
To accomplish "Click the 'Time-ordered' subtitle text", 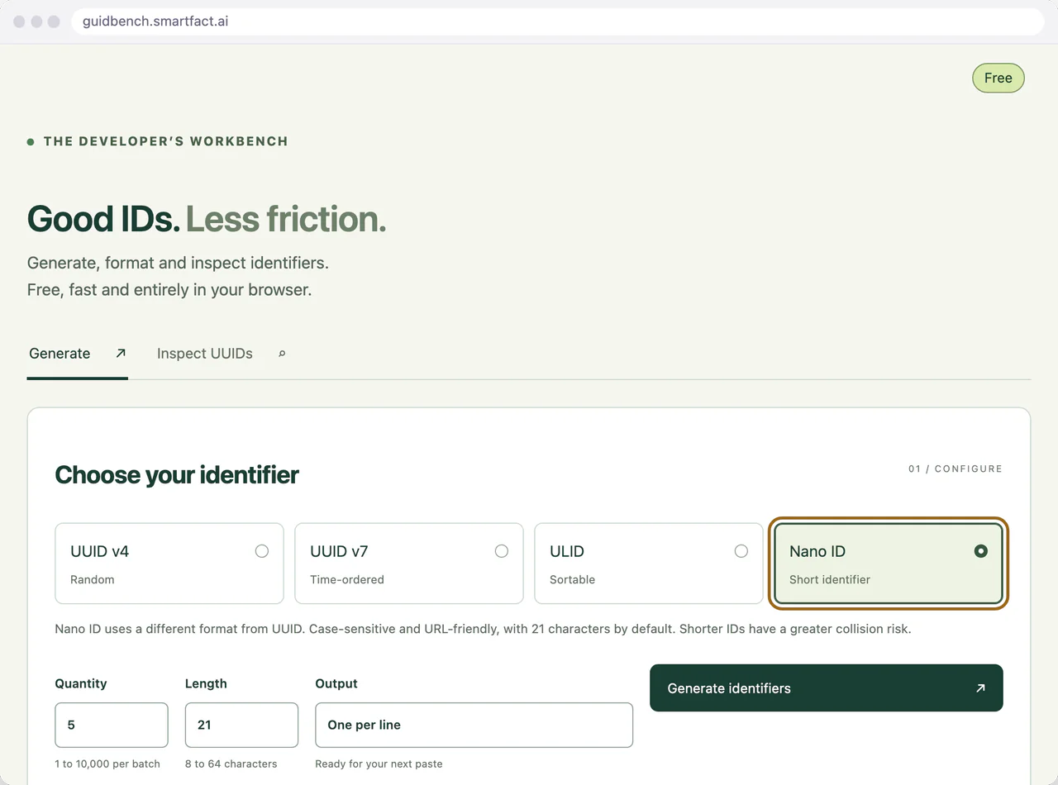I will pyautogui.click(x=347, y=579).
